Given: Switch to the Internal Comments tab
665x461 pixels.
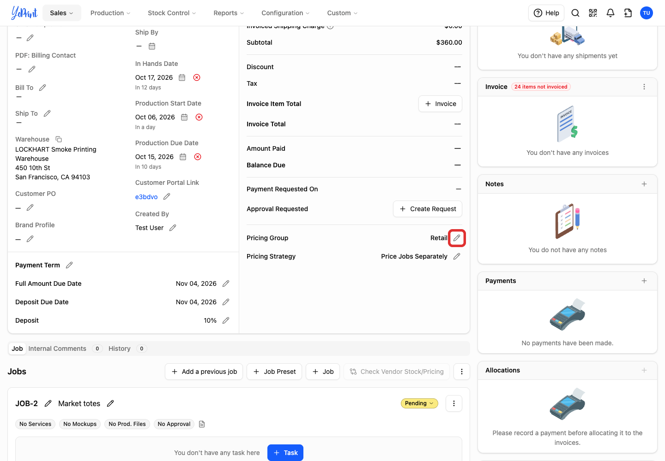Looking at the screenshot, I should click(57, 349).
